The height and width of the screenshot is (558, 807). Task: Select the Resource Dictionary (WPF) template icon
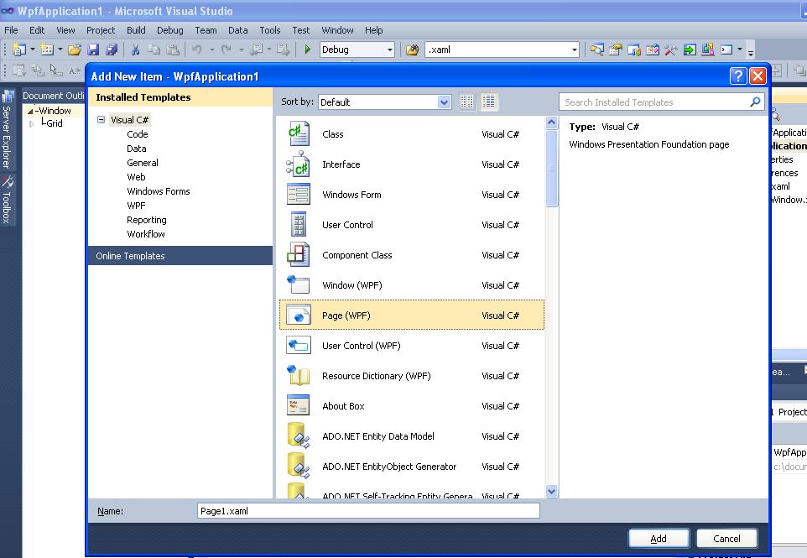pos(298,375)
